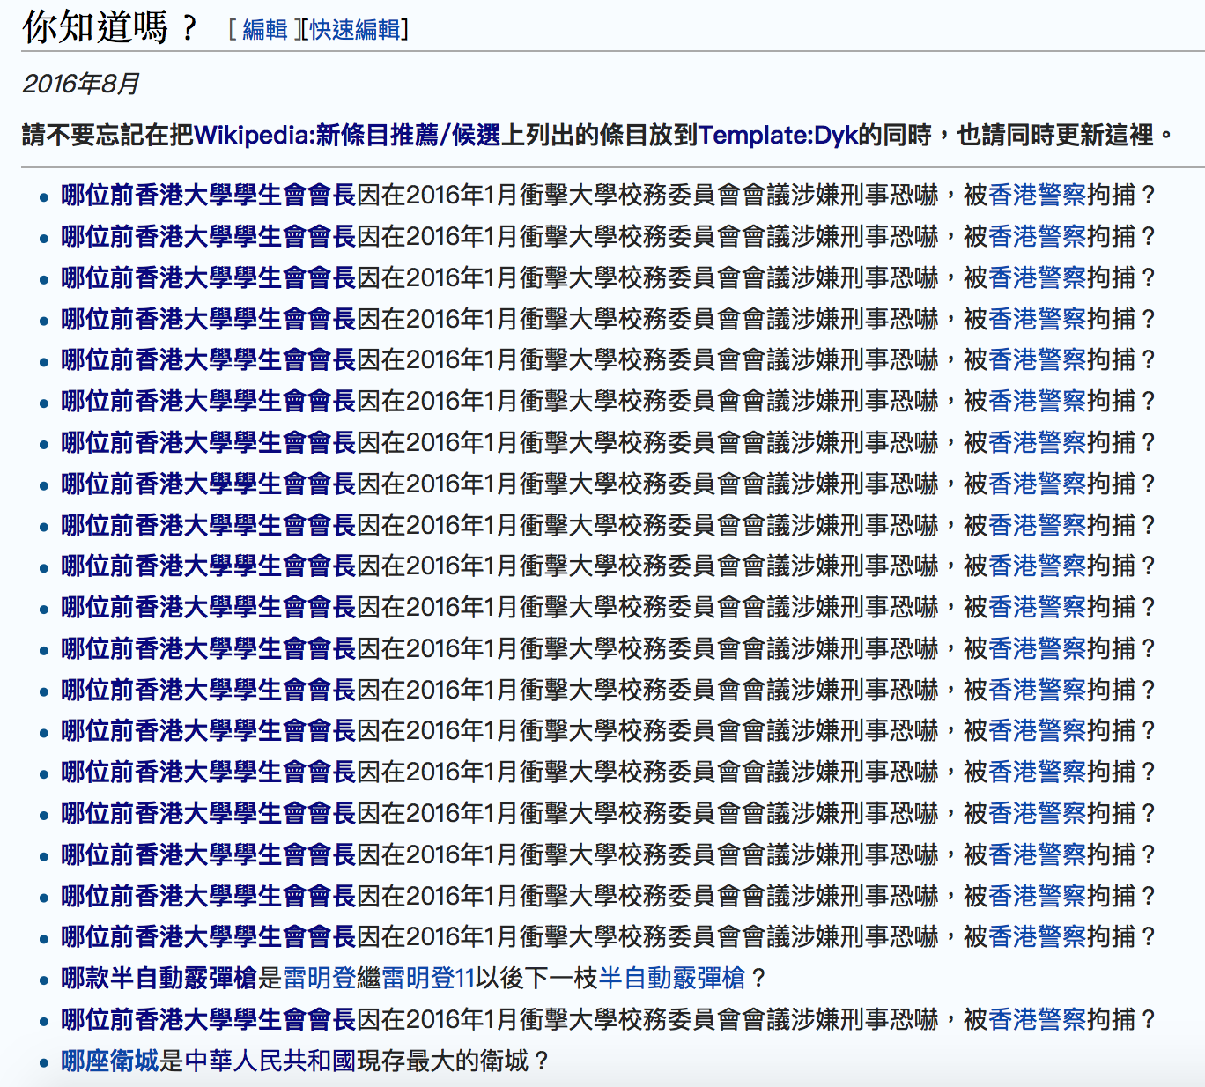Follow the Wikipedia:新條目推薦/候選 link
The width and height of the screenshot is (1205, 1087).
(347, 135)
